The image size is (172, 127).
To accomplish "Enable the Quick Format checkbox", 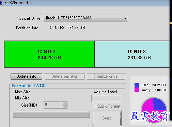I will [94, 106].
